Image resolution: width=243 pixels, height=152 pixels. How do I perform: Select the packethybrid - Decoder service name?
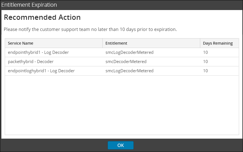[30, 61]
